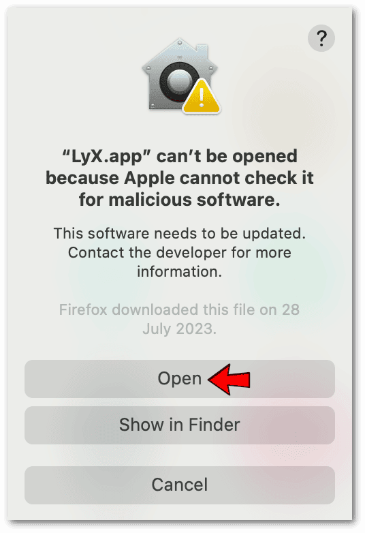Click the word "information." in the message
Image resolution: width=365 pixels, height=533 pixels.
180,271
